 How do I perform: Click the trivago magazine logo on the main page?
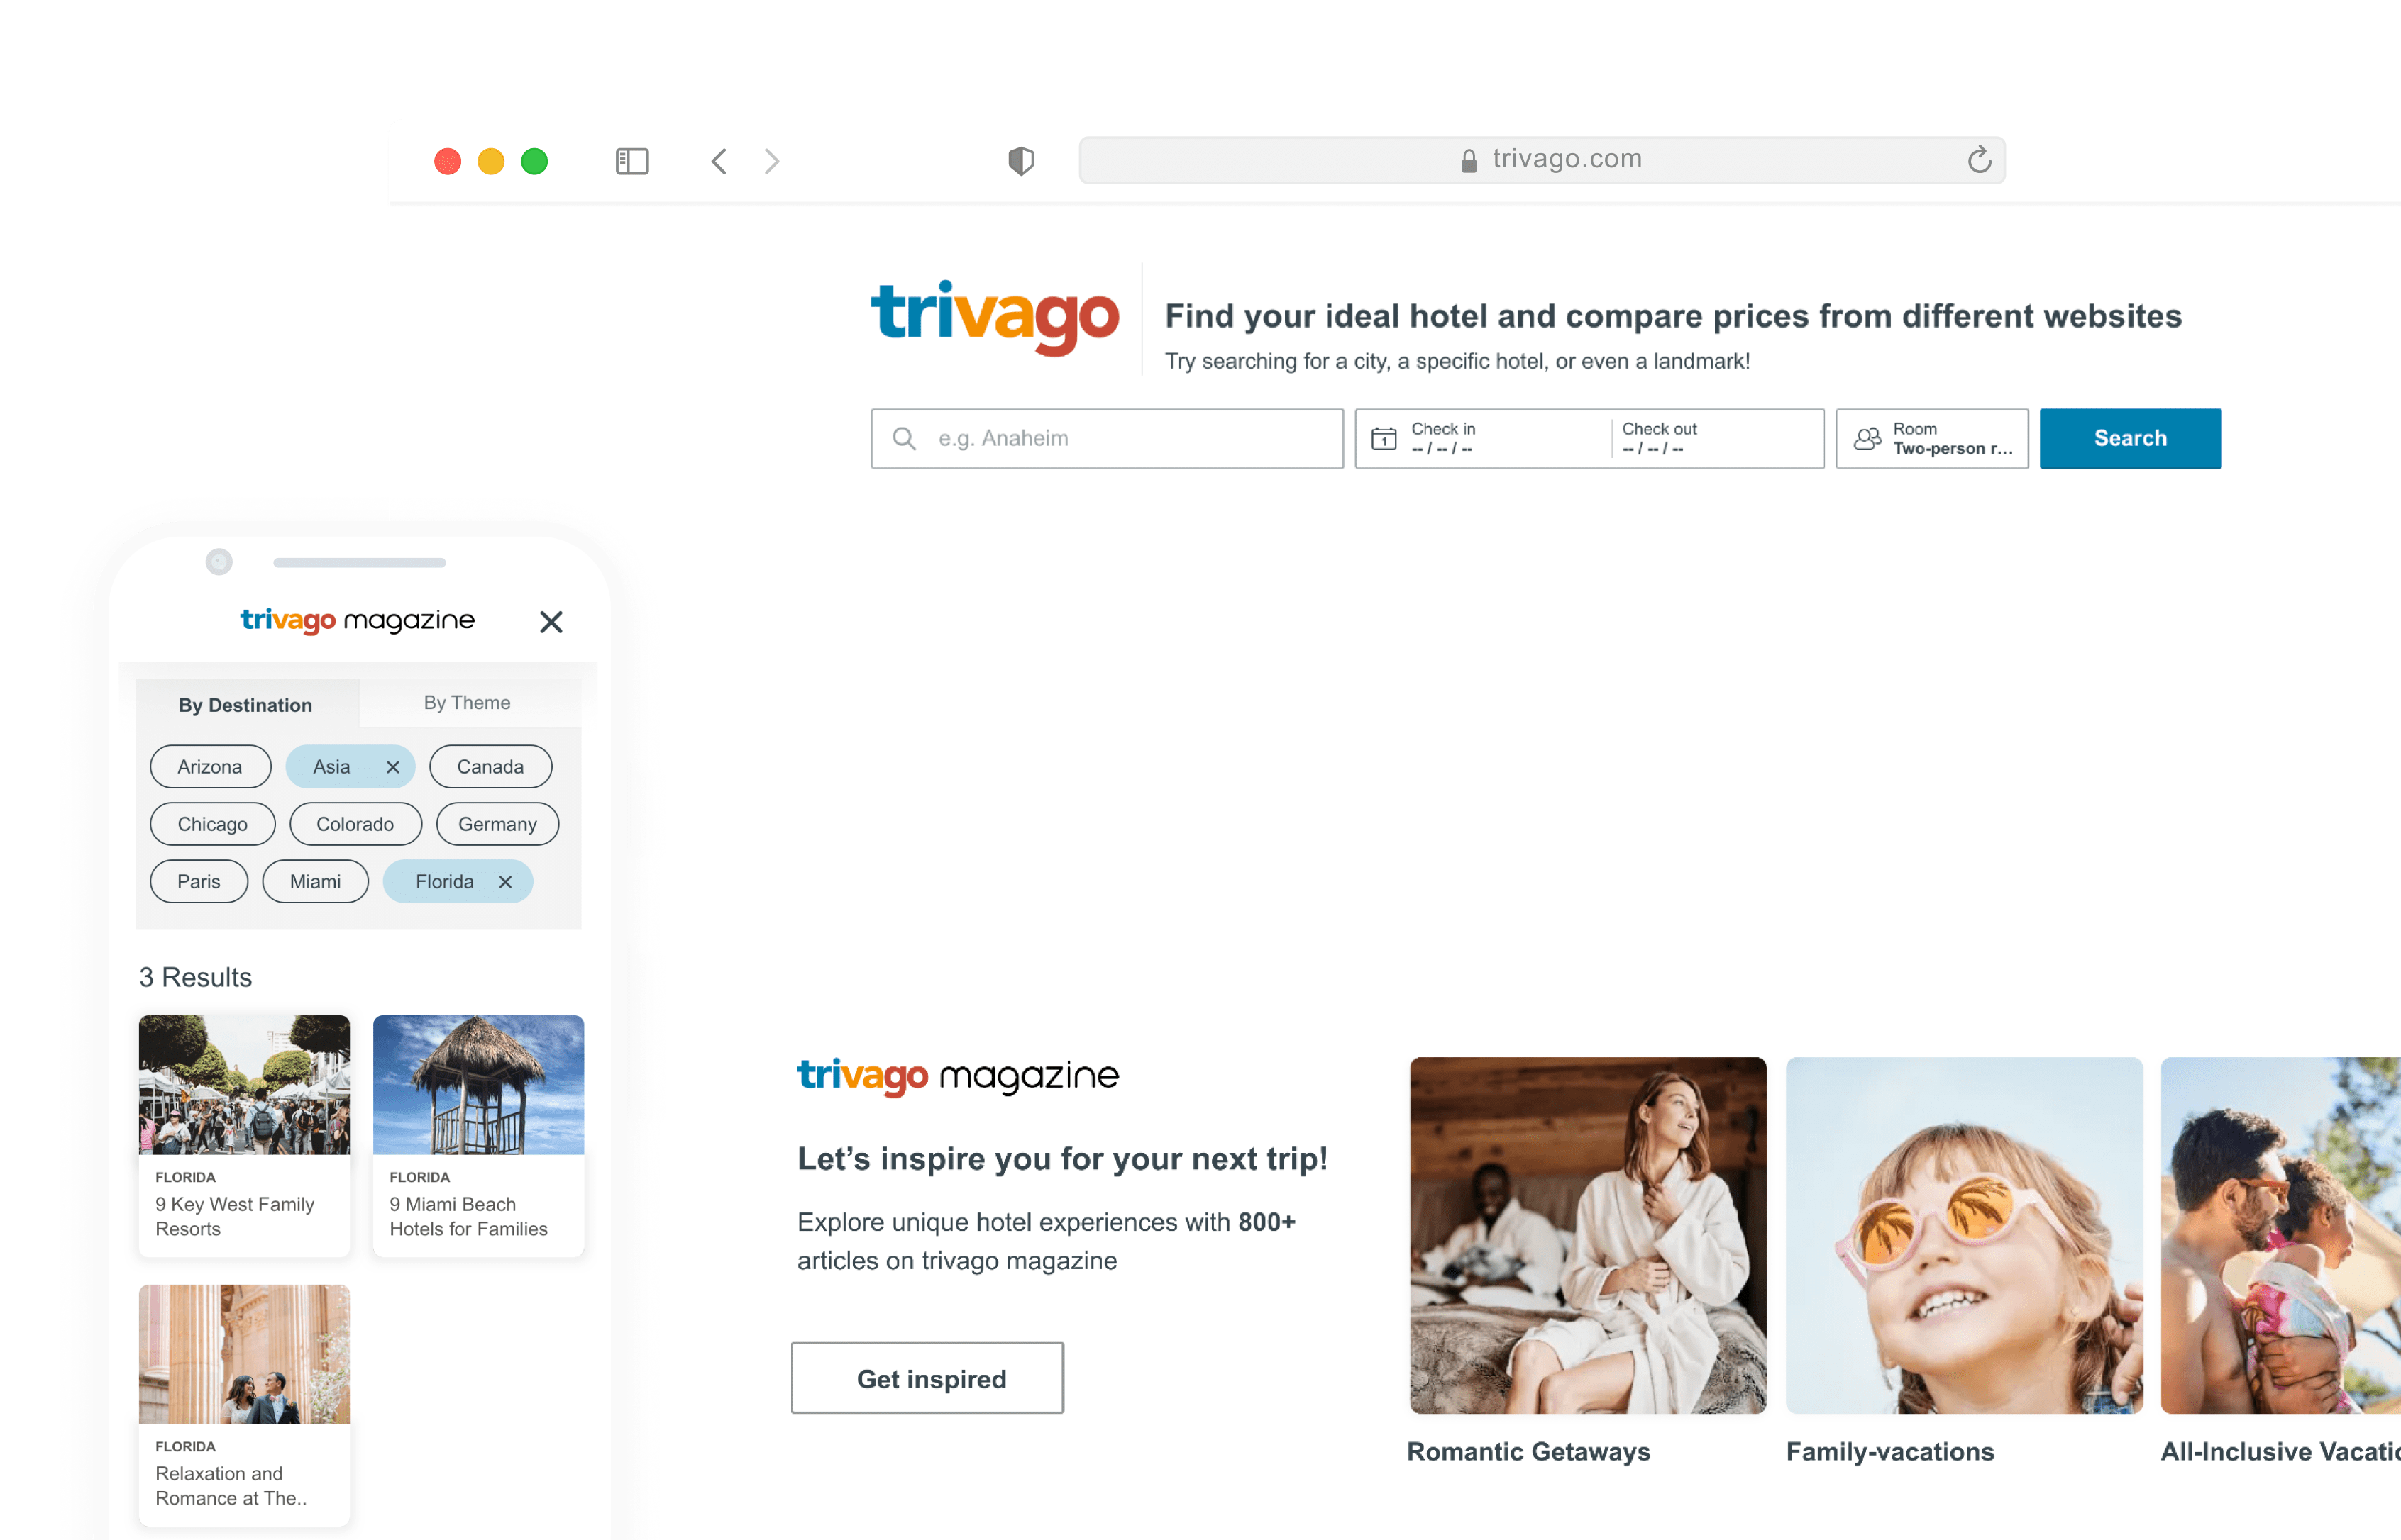coord(957,1076)
